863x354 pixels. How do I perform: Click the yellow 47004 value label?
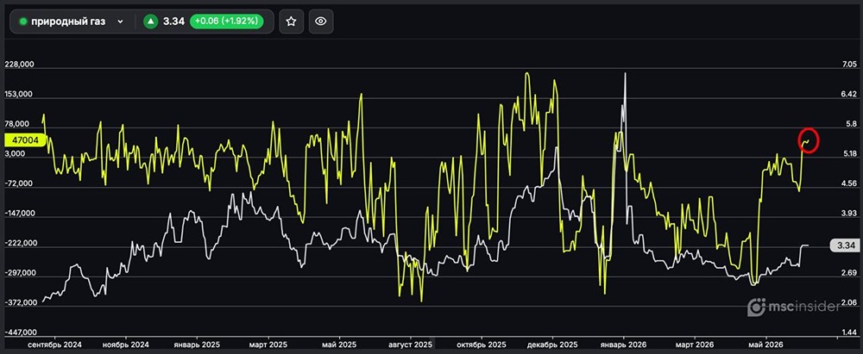(x=25, y=140)
